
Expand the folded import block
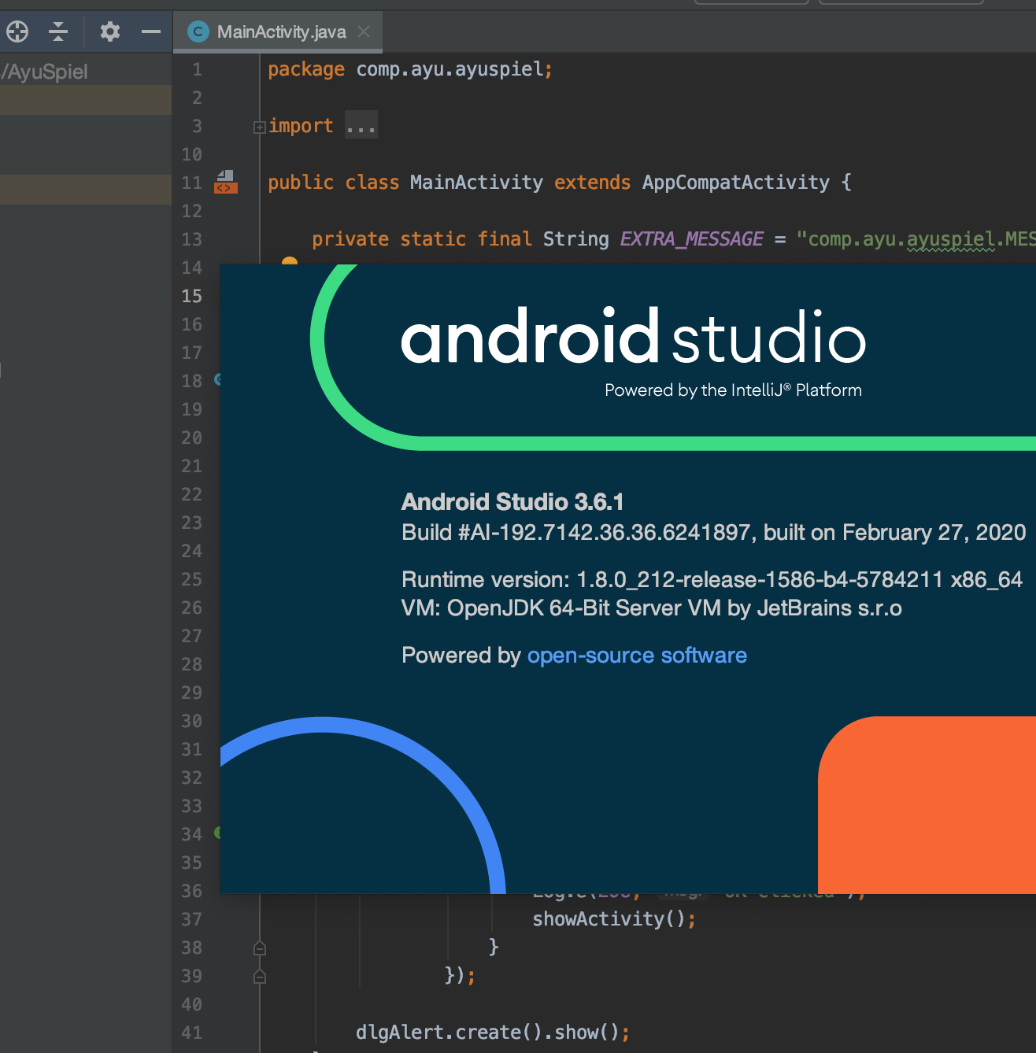[259, 127]
